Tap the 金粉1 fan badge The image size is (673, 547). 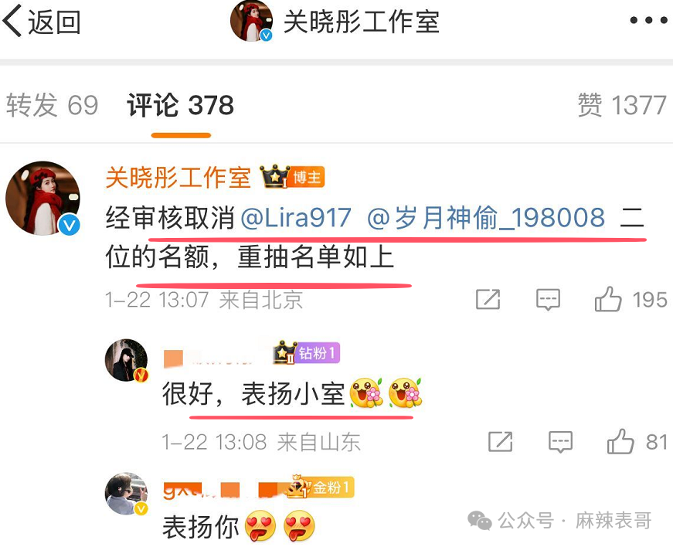(x=321, y=487)
